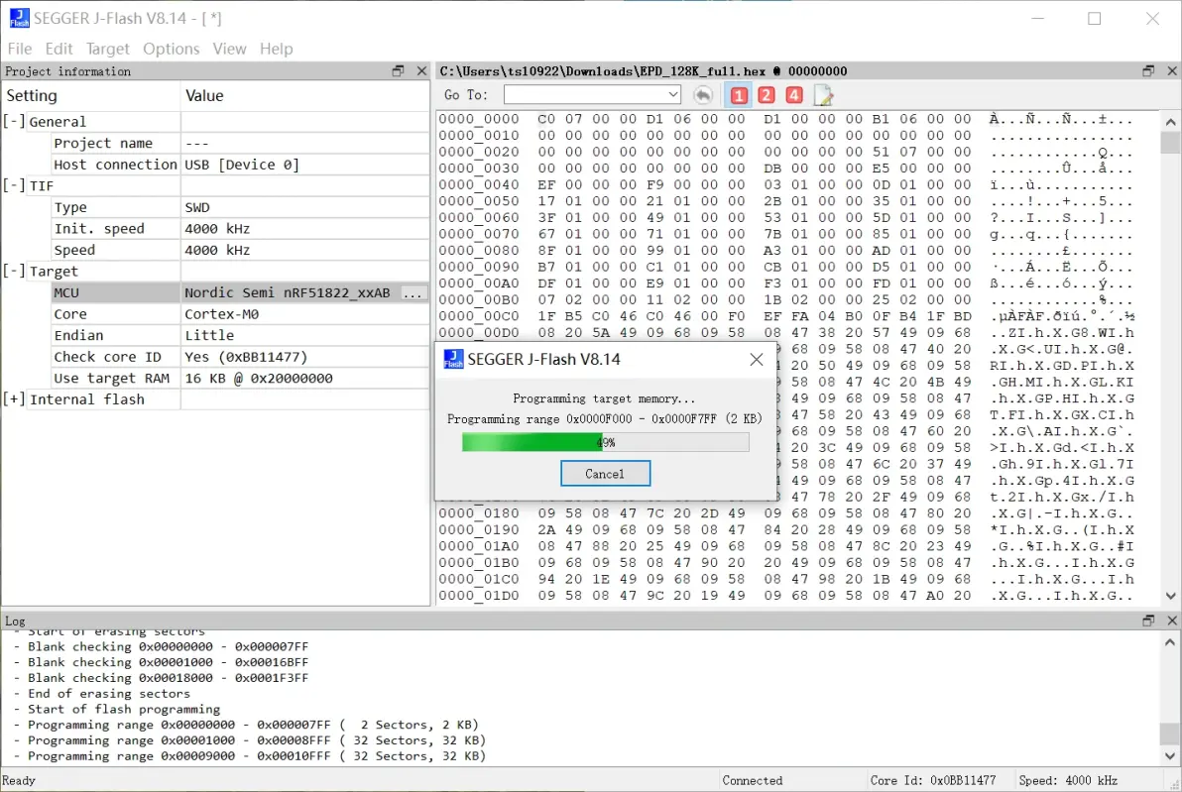The height and width of the screenshot is (792, 1182).
Task: Open the Help menu
Action: 276,49
